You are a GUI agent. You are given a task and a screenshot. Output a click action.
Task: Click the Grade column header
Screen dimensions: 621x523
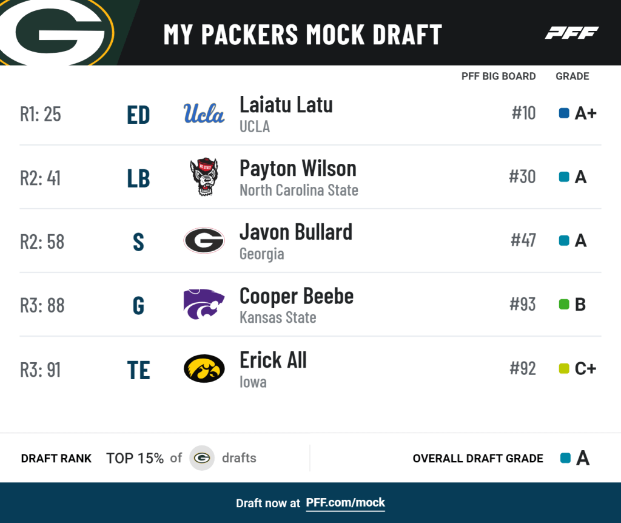[x=572, y=76]
